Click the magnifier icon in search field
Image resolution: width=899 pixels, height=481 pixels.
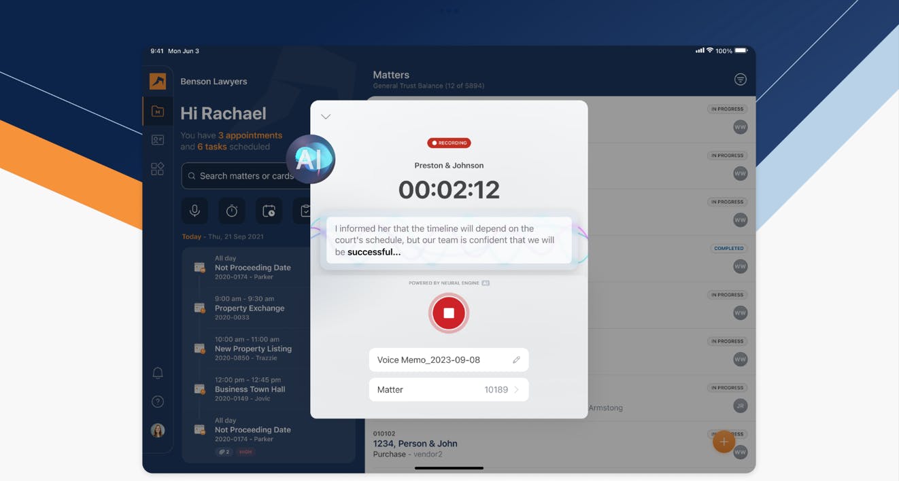point(192,176)
